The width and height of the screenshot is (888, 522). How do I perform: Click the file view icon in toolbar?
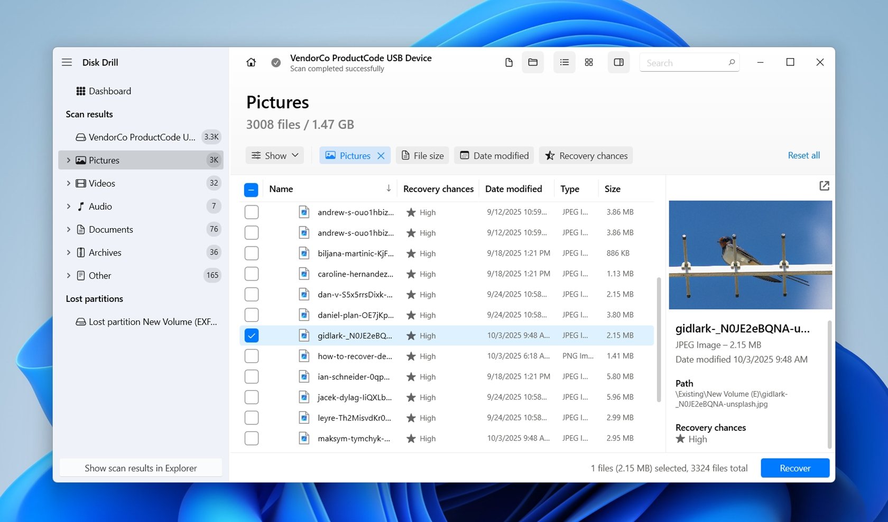(508, 62)
